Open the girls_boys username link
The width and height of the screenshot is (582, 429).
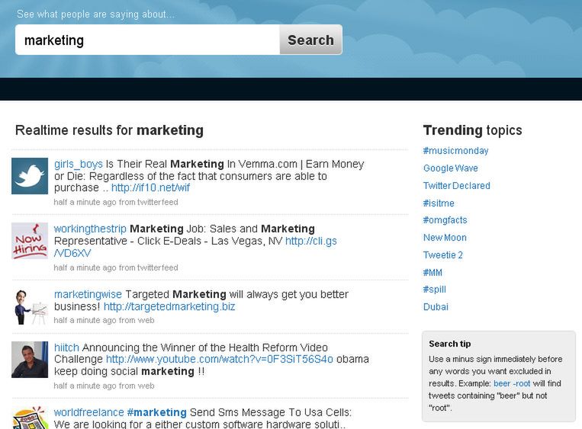(79, 164)
